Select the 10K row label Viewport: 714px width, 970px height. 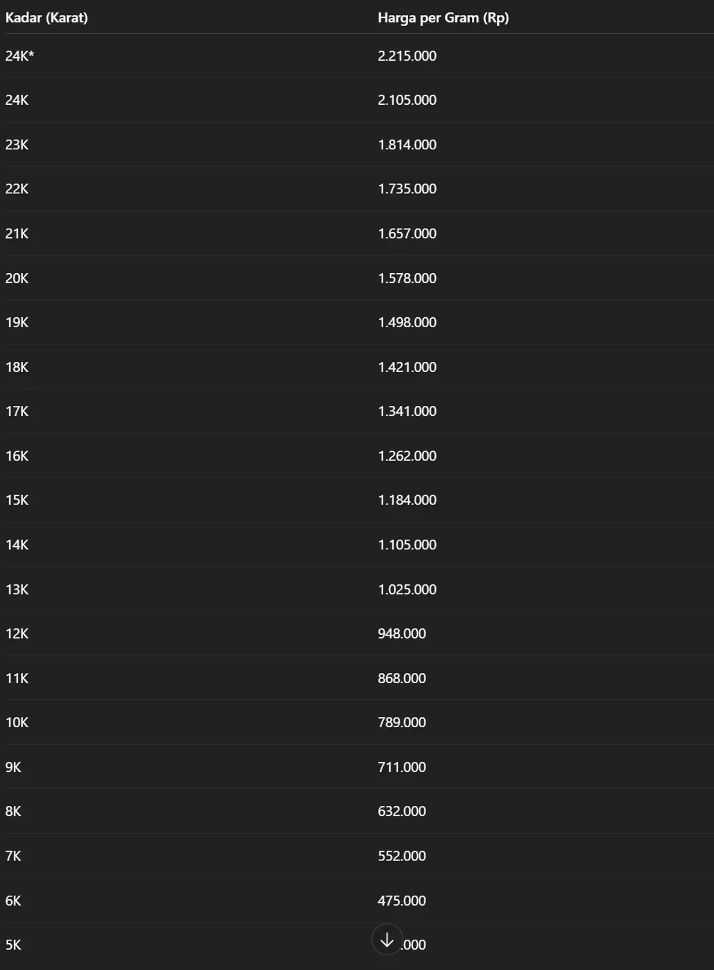click(x=17, y=722)
